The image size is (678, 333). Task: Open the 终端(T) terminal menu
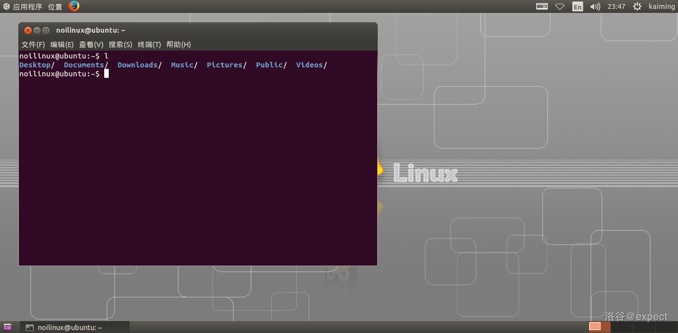[149, 45]
